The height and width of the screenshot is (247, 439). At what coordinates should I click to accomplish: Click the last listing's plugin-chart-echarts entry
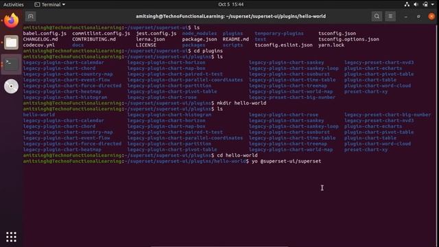373,126
